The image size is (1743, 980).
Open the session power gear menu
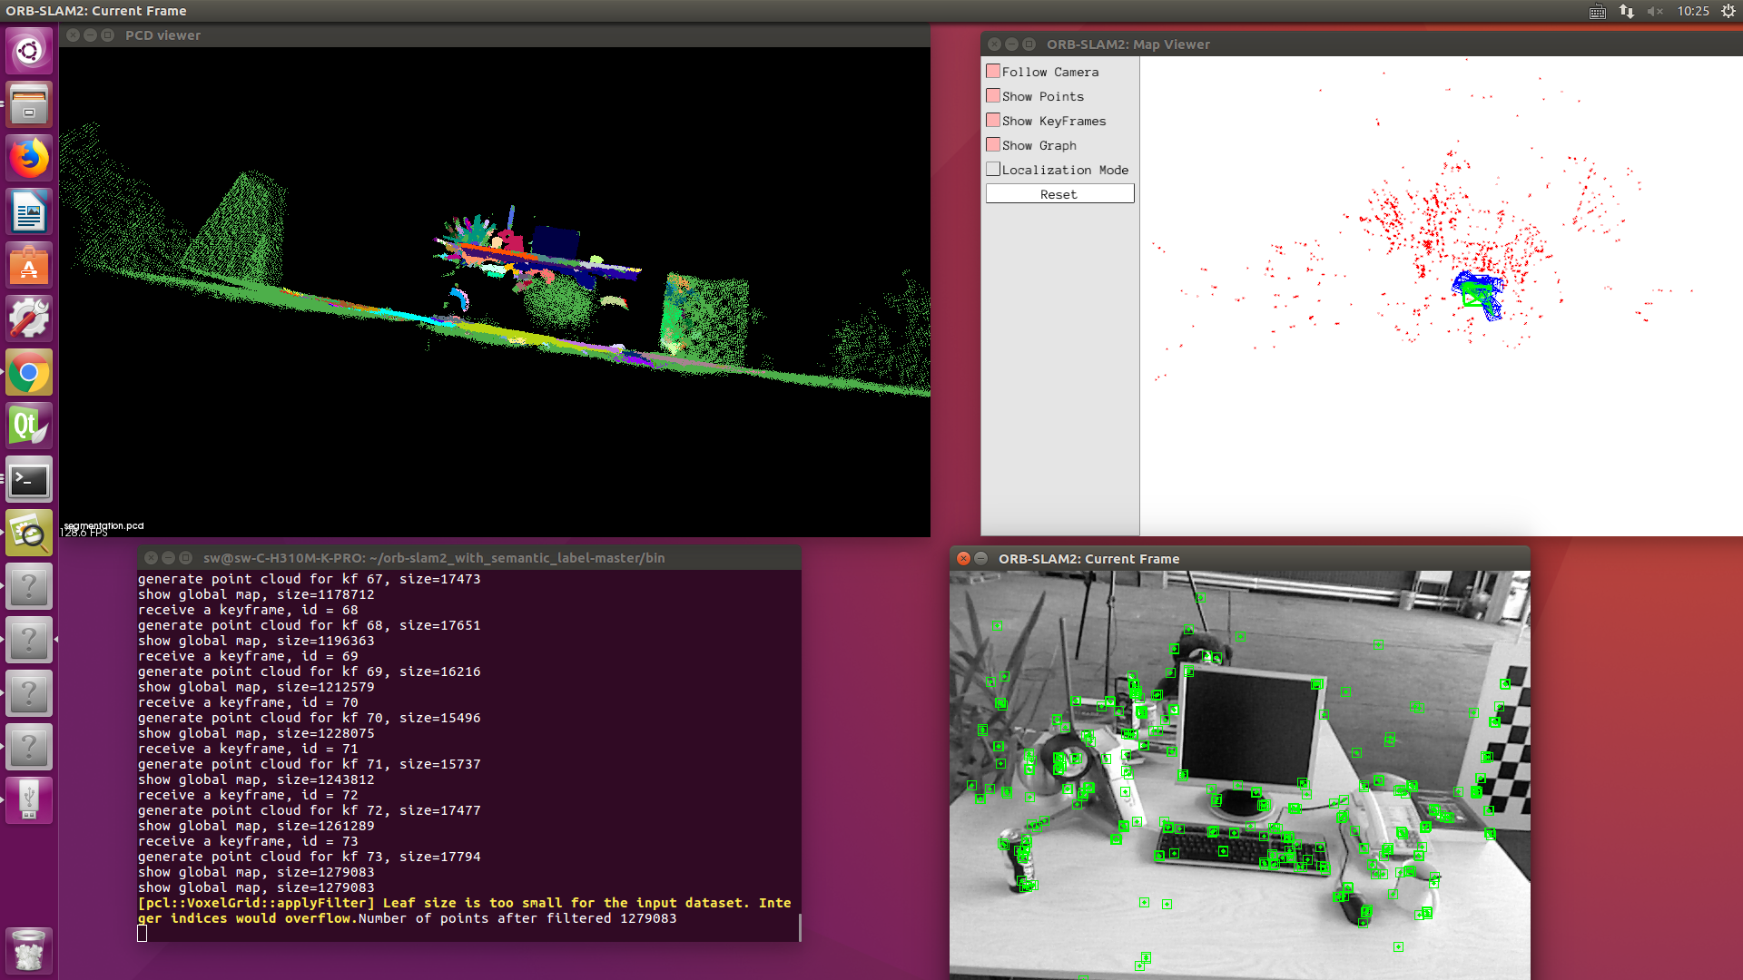[1729, 12]
